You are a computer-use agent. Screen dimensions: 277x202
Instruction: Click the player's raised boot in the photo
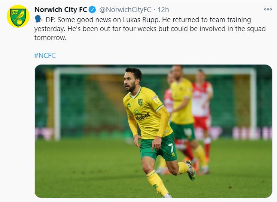click(x=191, y=170)
